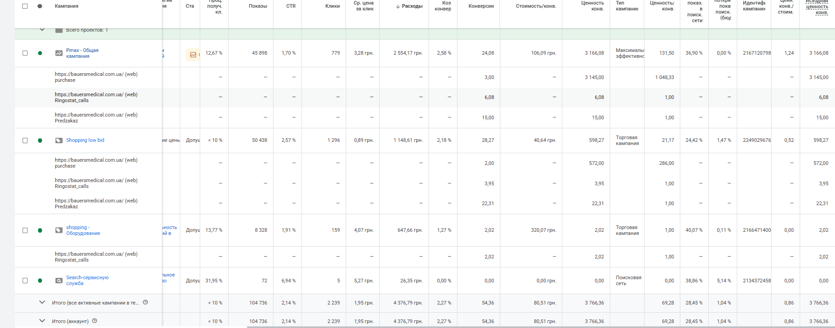Click the Показы column header
Image resolution: width=835 pixels, height=328 pixels.
tap(258, 6)
